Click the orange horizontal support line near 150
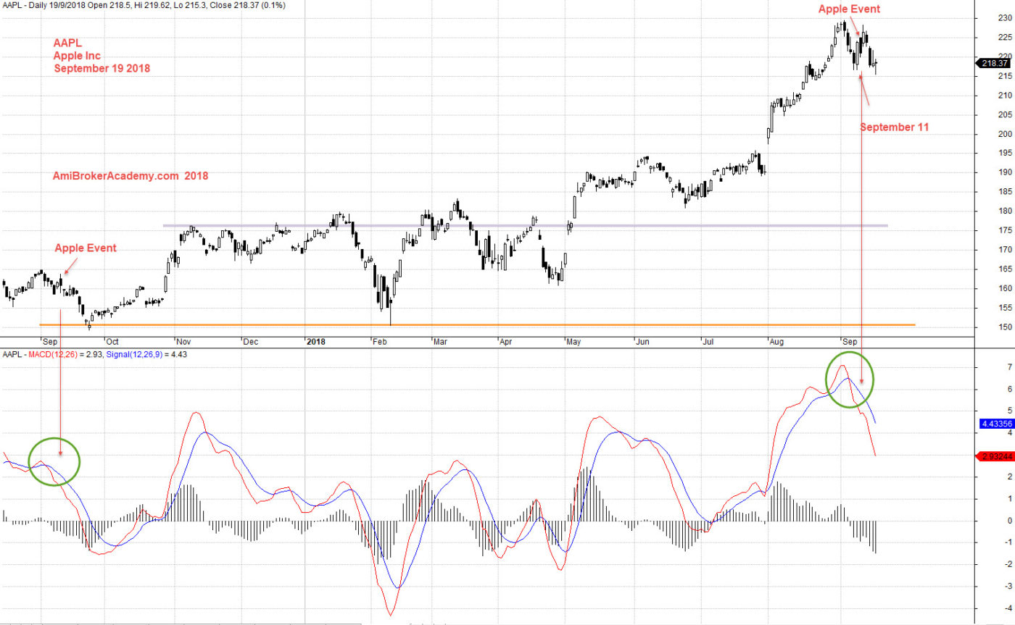This screenshot has height=625, width=1015. click(x=477, y=324)
